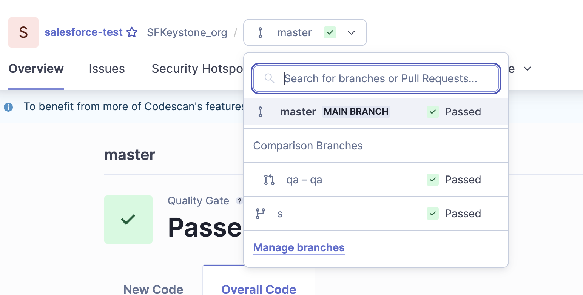Select the New Code tab
The width and height of the screenshot is (583, 295).
coord(153,289)
